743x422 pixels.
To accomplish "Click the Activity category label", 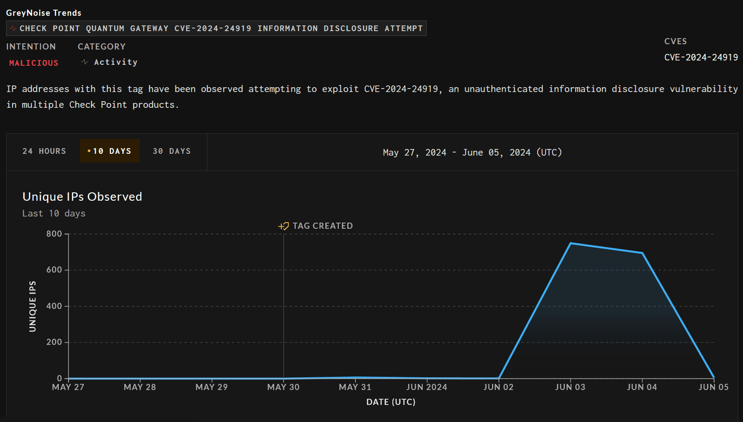I will coord(115,62).
